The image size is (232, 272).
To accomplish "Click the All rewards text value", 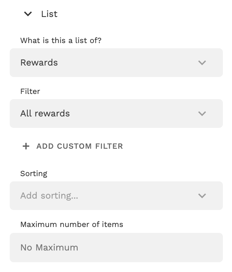I will 45,113.
